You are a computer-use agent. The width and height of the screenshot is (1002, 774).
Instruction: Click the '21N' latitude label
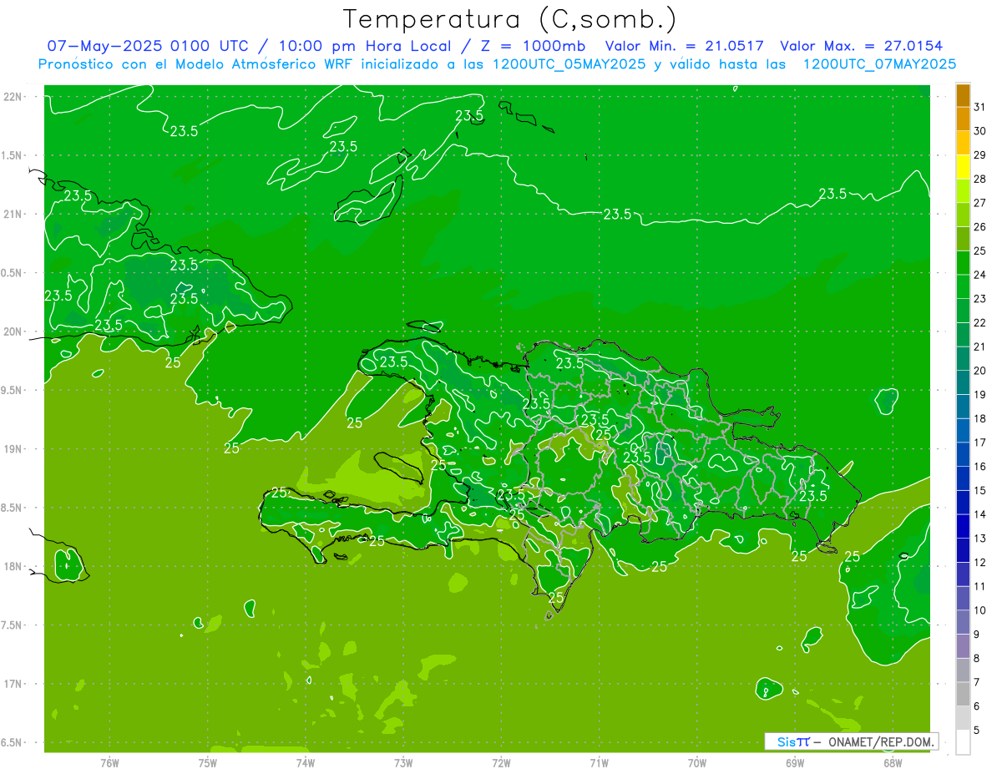click(13, 214)
